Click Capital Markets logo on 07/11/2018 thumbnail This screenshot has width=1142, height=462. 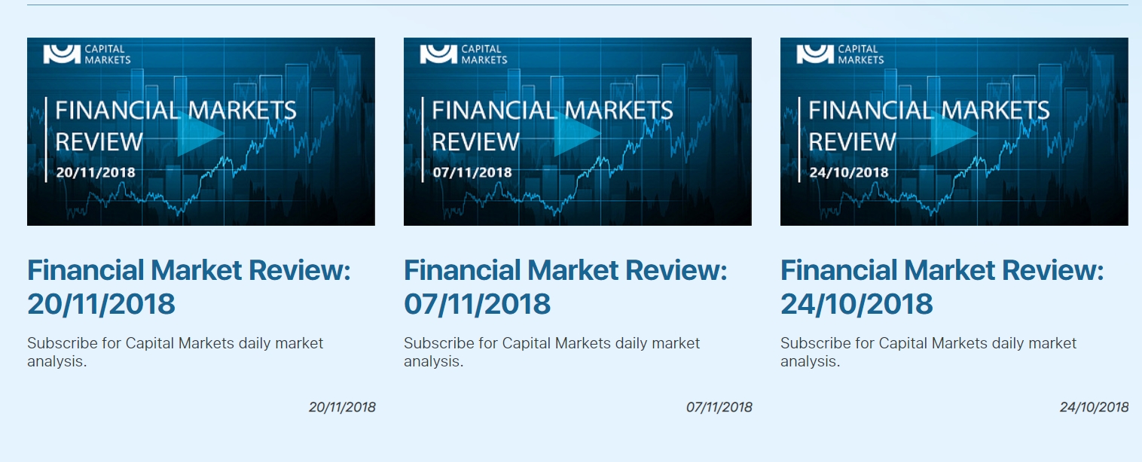click(x=463, y=54)
